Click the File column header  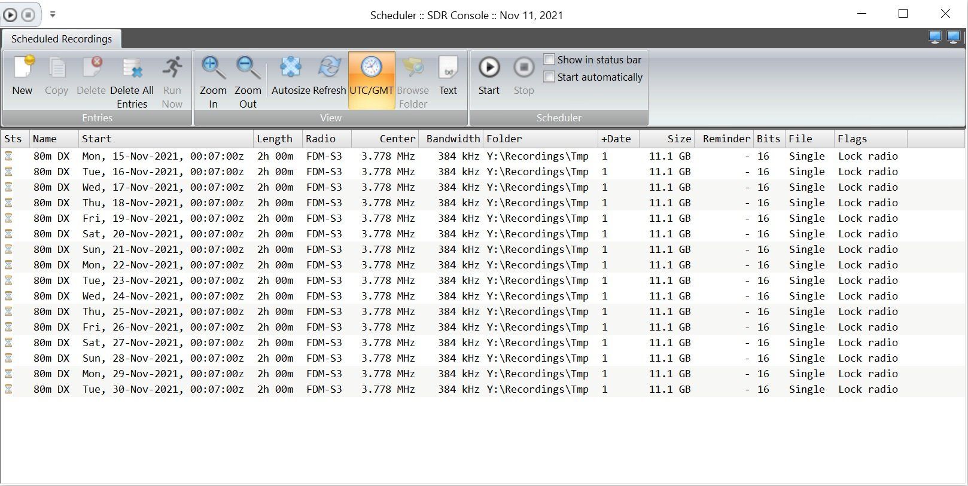point(809,139)
